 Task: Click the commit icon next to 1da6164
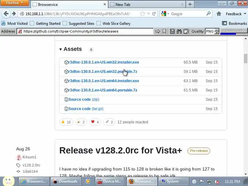point(18,171)
